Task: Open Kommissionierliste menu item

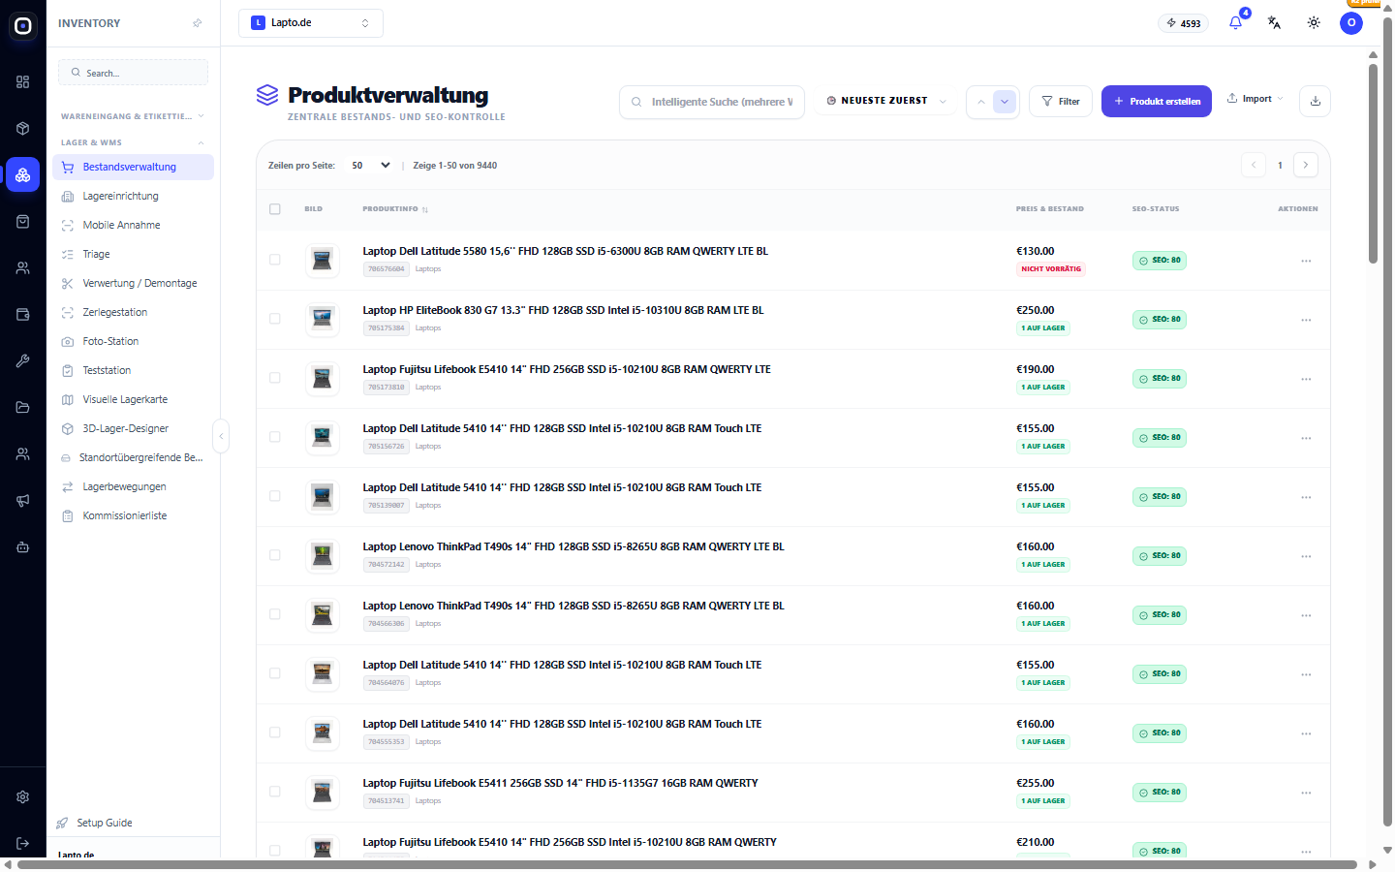Action: click(x=133, y=515)
